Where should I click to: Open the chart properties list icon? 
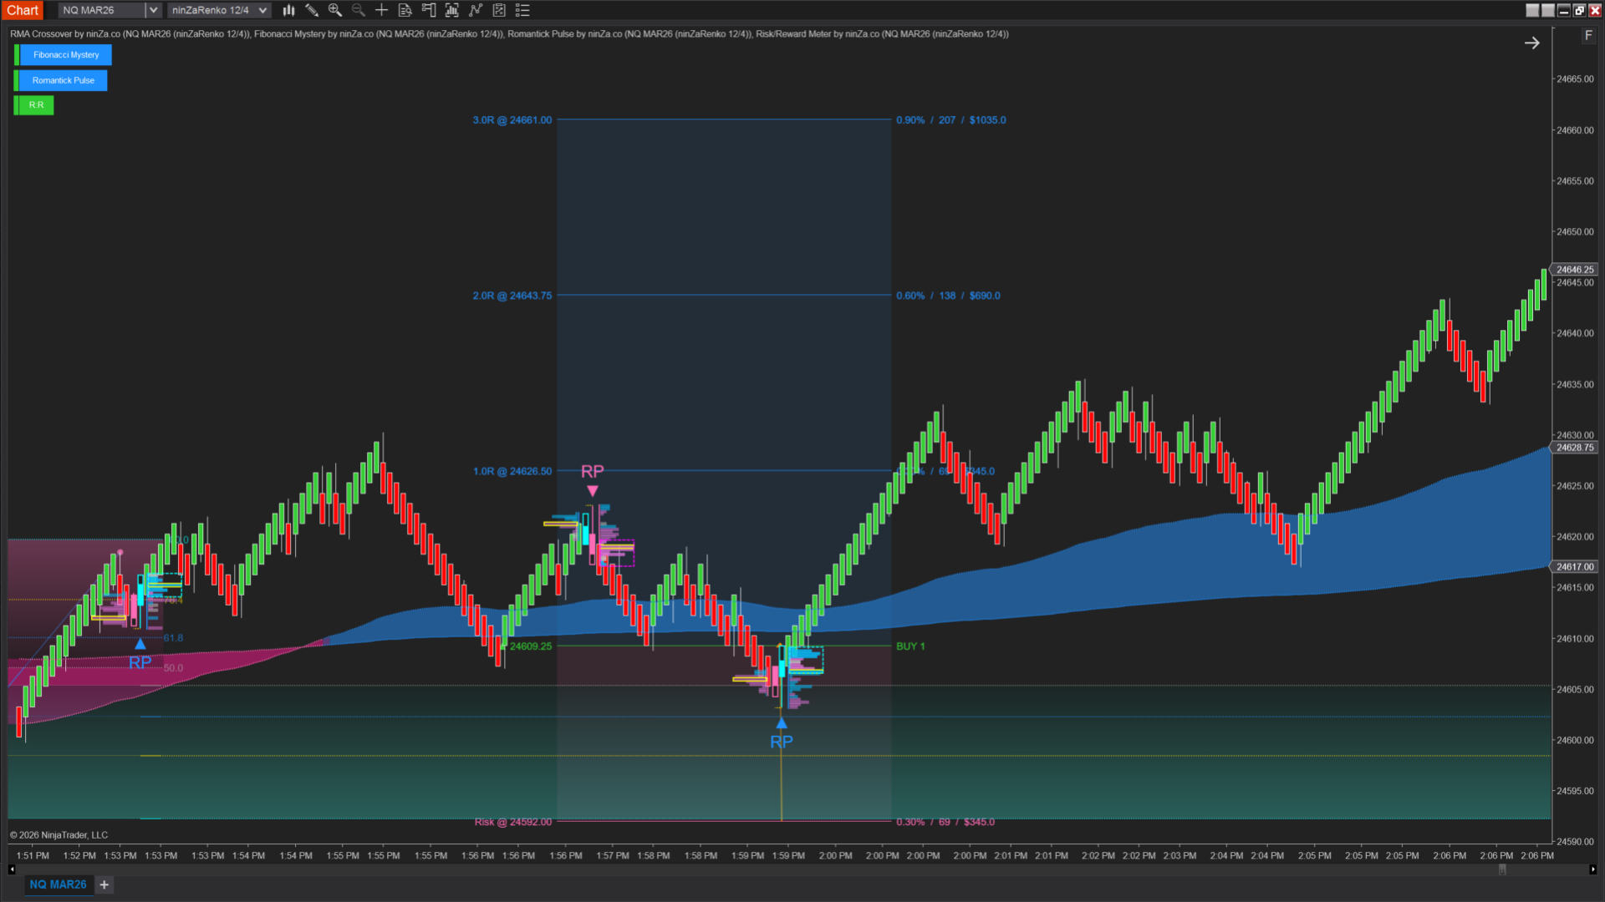(x=522, y=10)
